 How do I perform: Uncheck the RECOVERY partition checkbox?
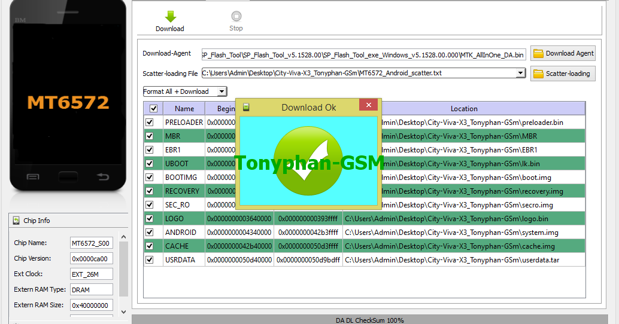point(149,191)
